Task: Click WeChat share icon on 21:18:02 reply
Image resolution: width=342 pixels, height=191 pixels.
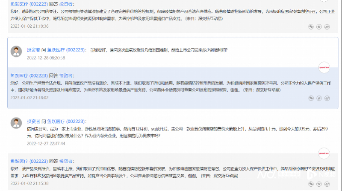Action: point(311,98)
